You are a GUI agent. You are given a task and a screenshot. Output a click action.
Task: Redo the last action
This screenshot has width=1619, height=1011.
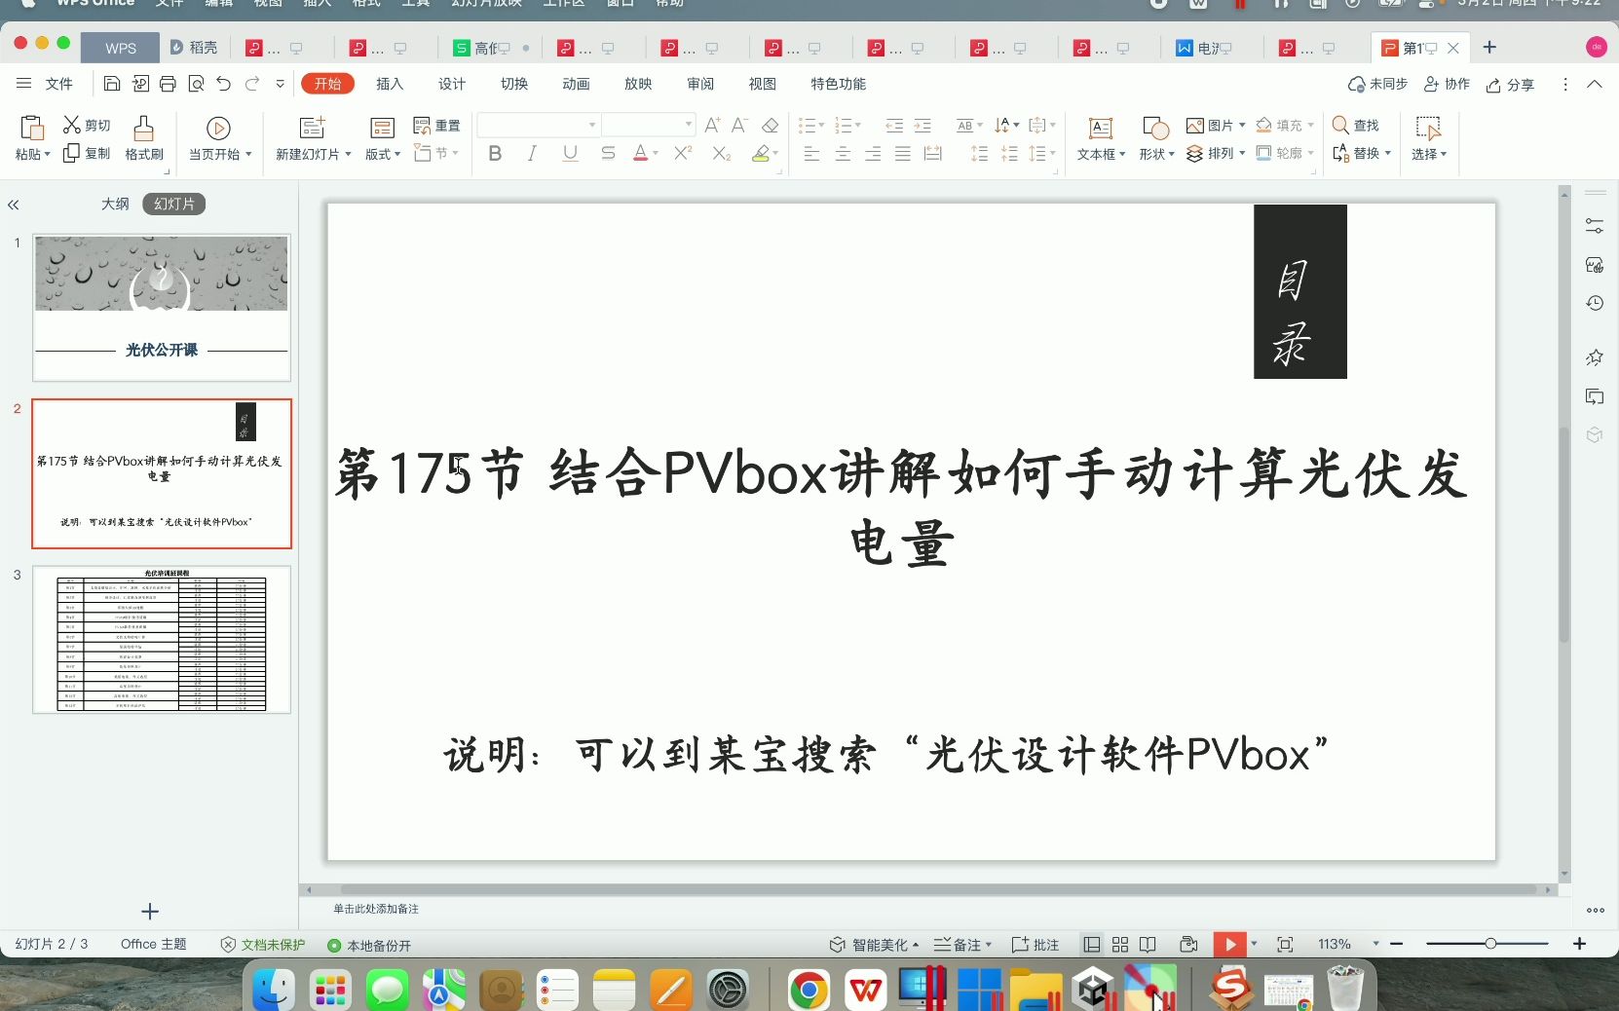coord(252,84)
